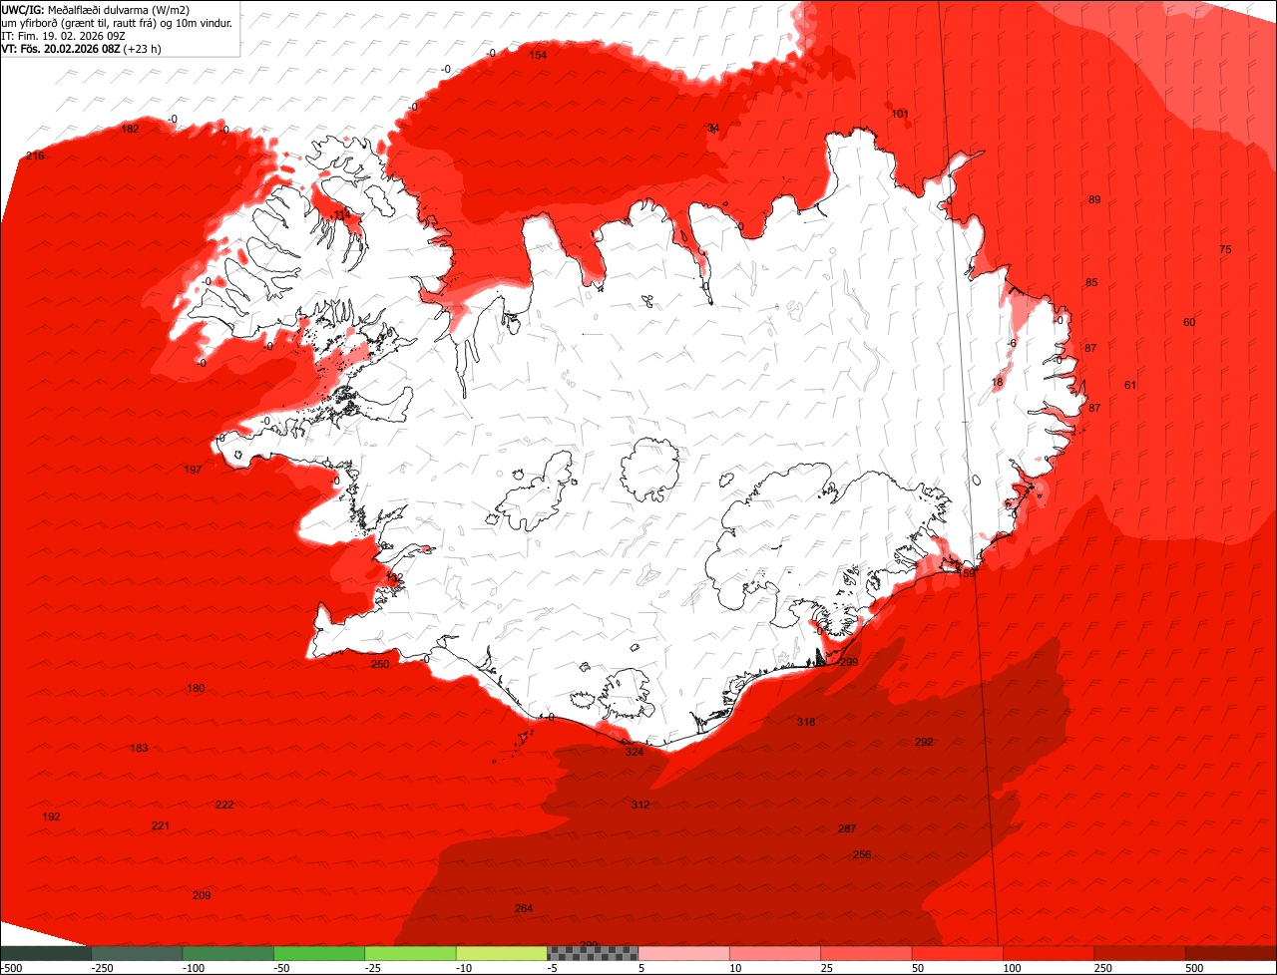Click the map value 324
Screen dimensions: 1277x975
point(635,753)
